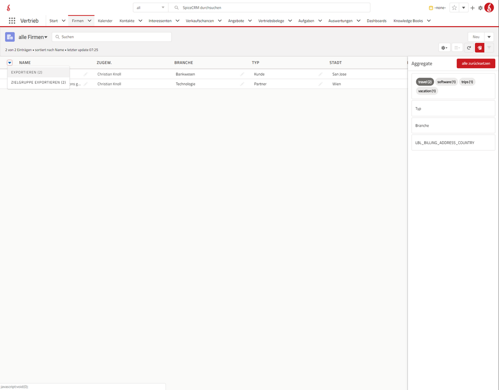Screen dimensions: 499x390
Task: Open the favorites dropdown arrow
Action: (x=464, y=8)
